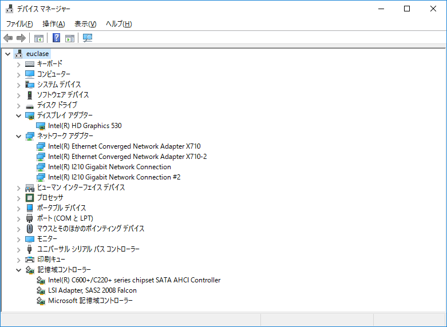
Task: Click the Intel HD Graphics 530 device icon
Action: click(41, 126)
